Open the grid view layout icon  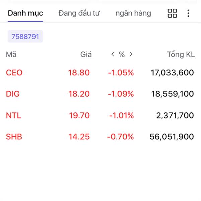coord(172,13)
